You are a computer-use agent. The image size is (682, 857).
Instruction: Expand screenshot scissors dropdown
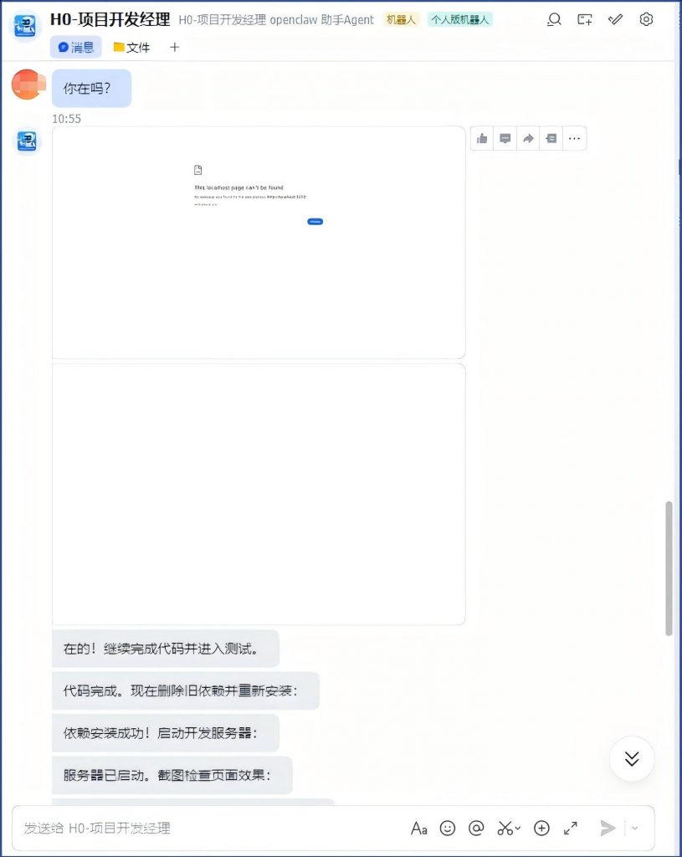(518, 829)
